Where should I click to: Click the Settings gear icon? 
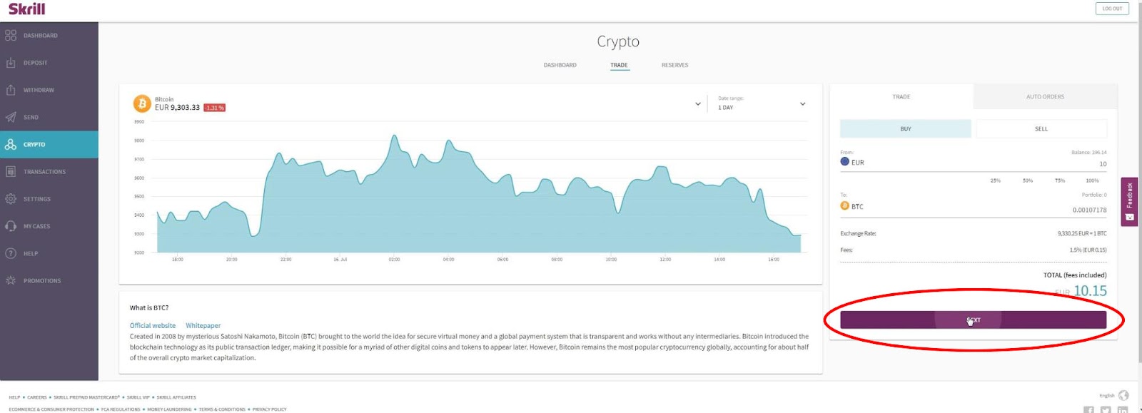(11, 199)
